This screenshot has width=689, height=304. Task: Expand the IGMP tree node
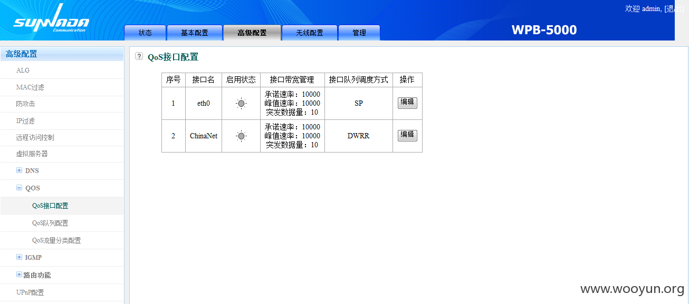(x=19, y=257)
